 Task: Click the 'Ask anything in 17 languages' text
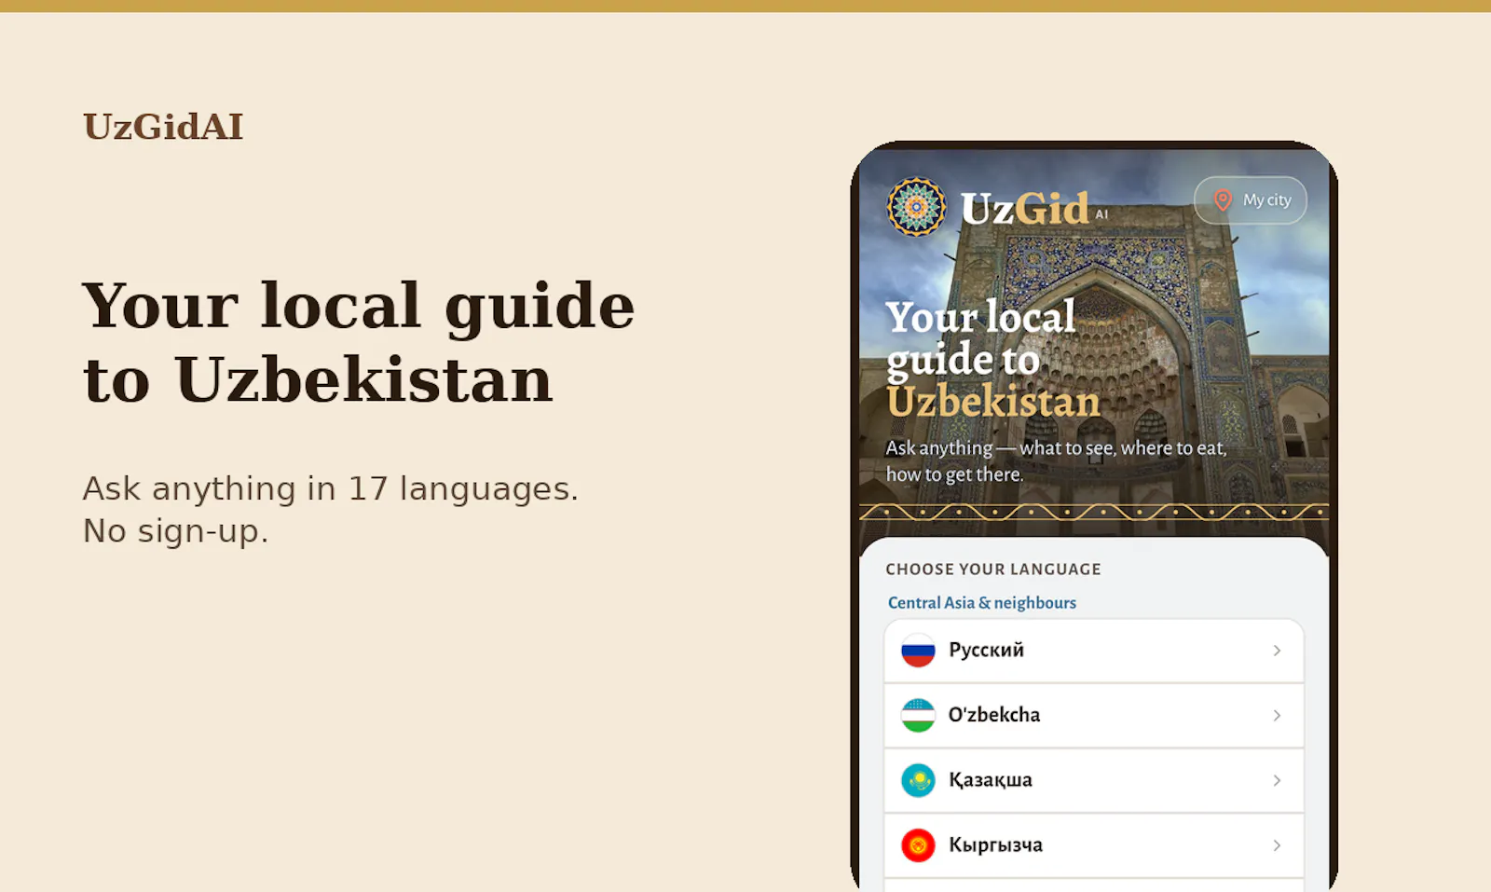(x=331, y=488)
